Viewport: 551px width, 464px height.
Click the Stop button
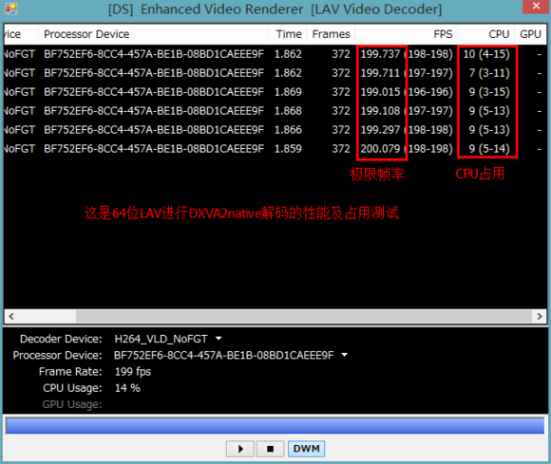(270, 449)
